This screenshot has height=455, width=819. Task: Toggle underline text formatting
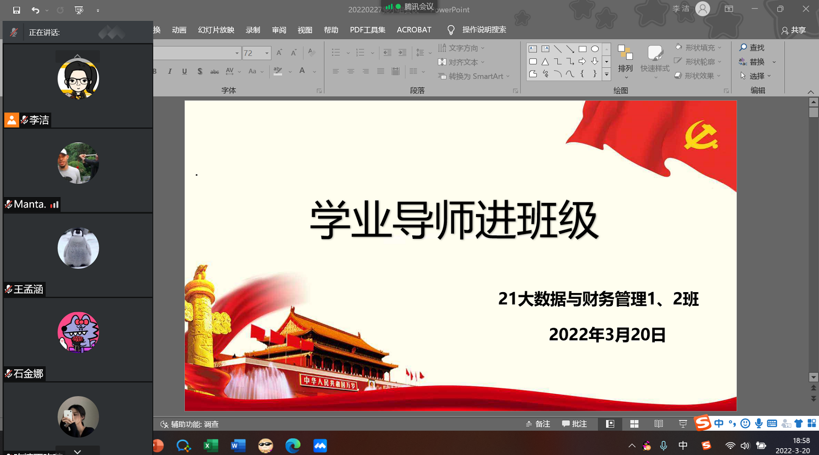pyautogui.click(x=184, y=71)
